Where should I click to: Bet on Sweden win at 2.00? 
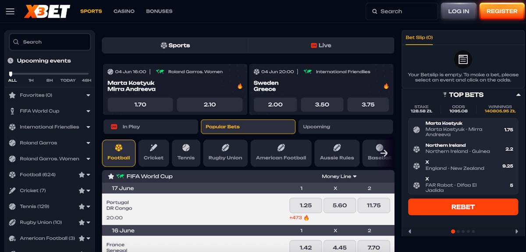coord(275,105)
